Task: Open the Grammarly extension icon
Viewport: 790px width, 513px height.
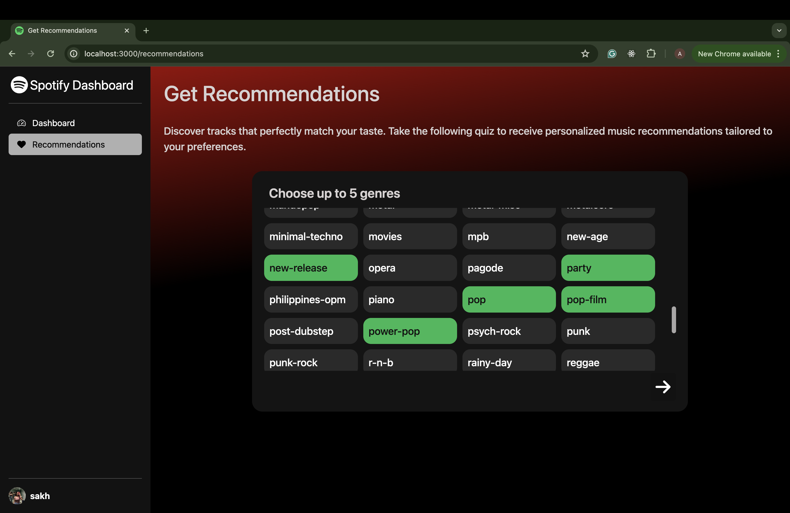Action: tap(612, 54)
